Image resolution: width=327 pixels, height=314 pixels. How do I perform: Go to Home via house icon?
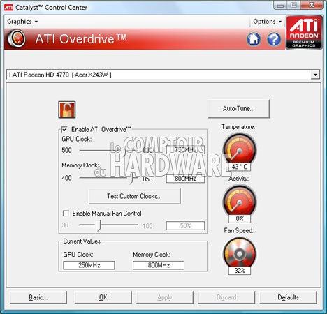point(254,39)
